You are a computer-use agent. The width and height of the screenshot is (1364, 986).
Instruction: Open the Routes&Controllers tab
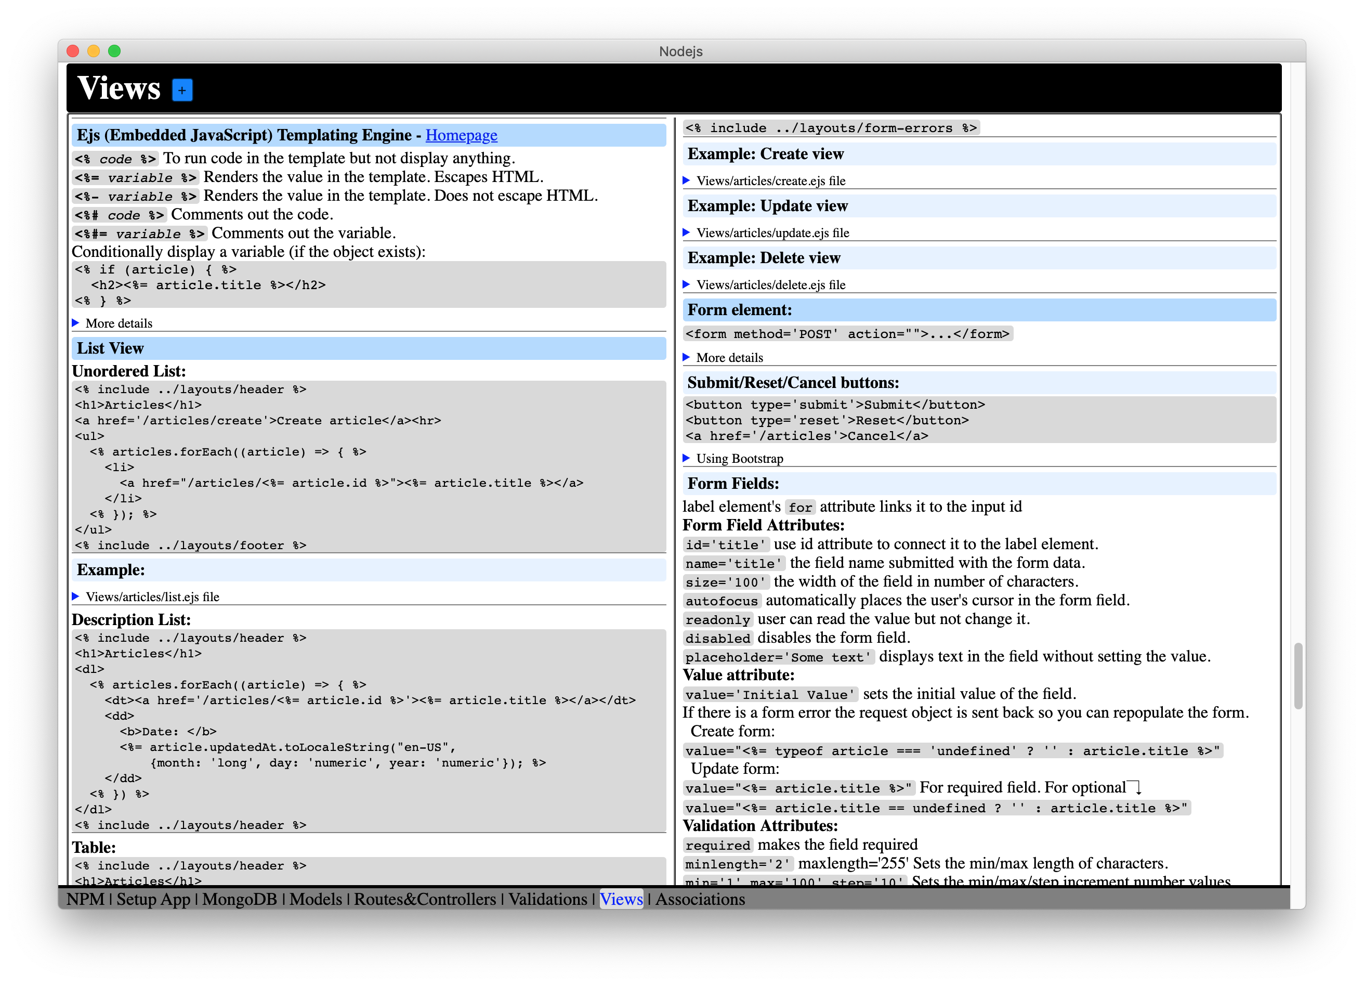tap(425, 899)
